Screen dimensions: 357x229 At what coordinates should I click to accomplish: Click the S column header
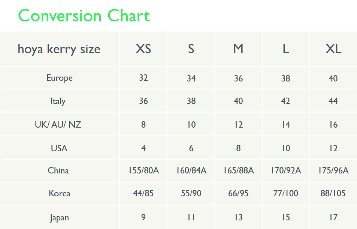tap(191, 49)
